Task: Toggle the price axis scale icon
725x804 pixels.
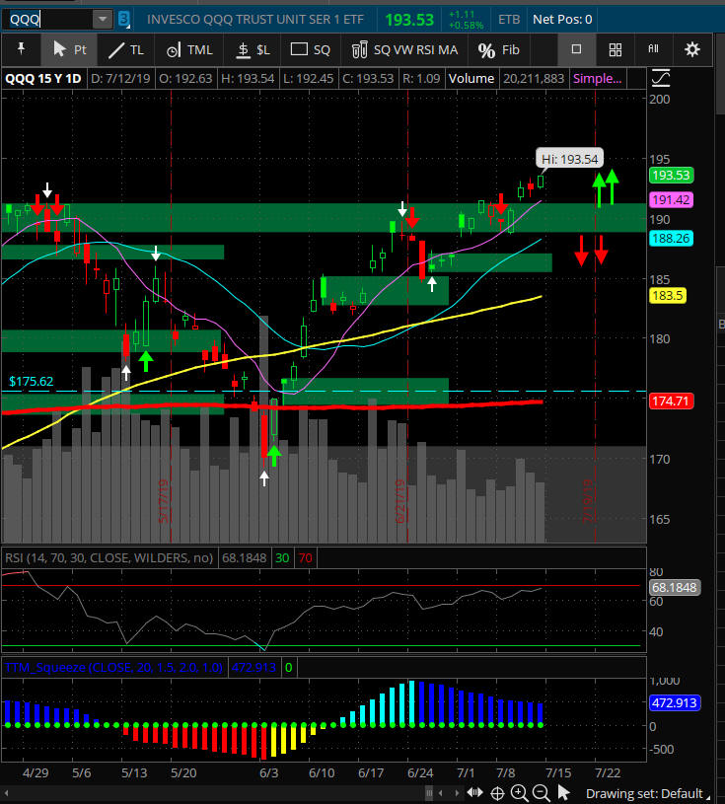Action: pyautogui.click(x=661, y=79)
